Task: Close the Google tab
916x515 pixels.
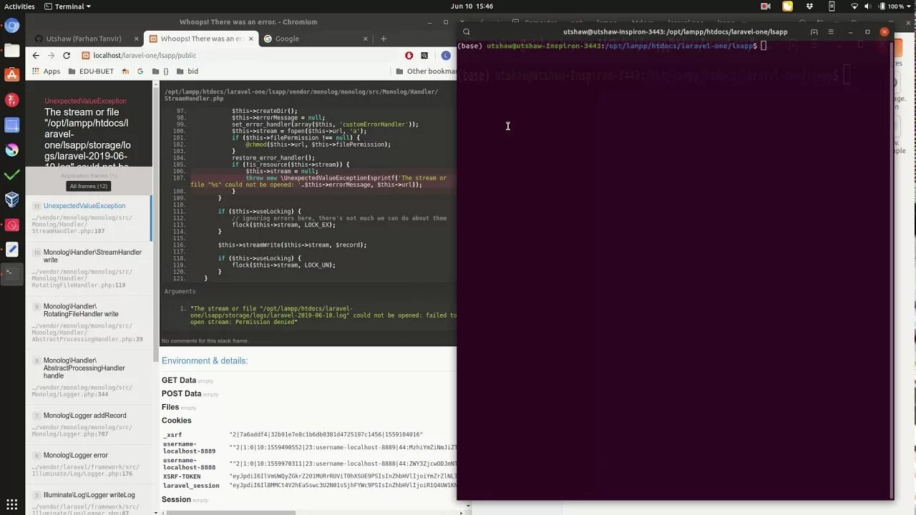Action: [x=366, y=39]
